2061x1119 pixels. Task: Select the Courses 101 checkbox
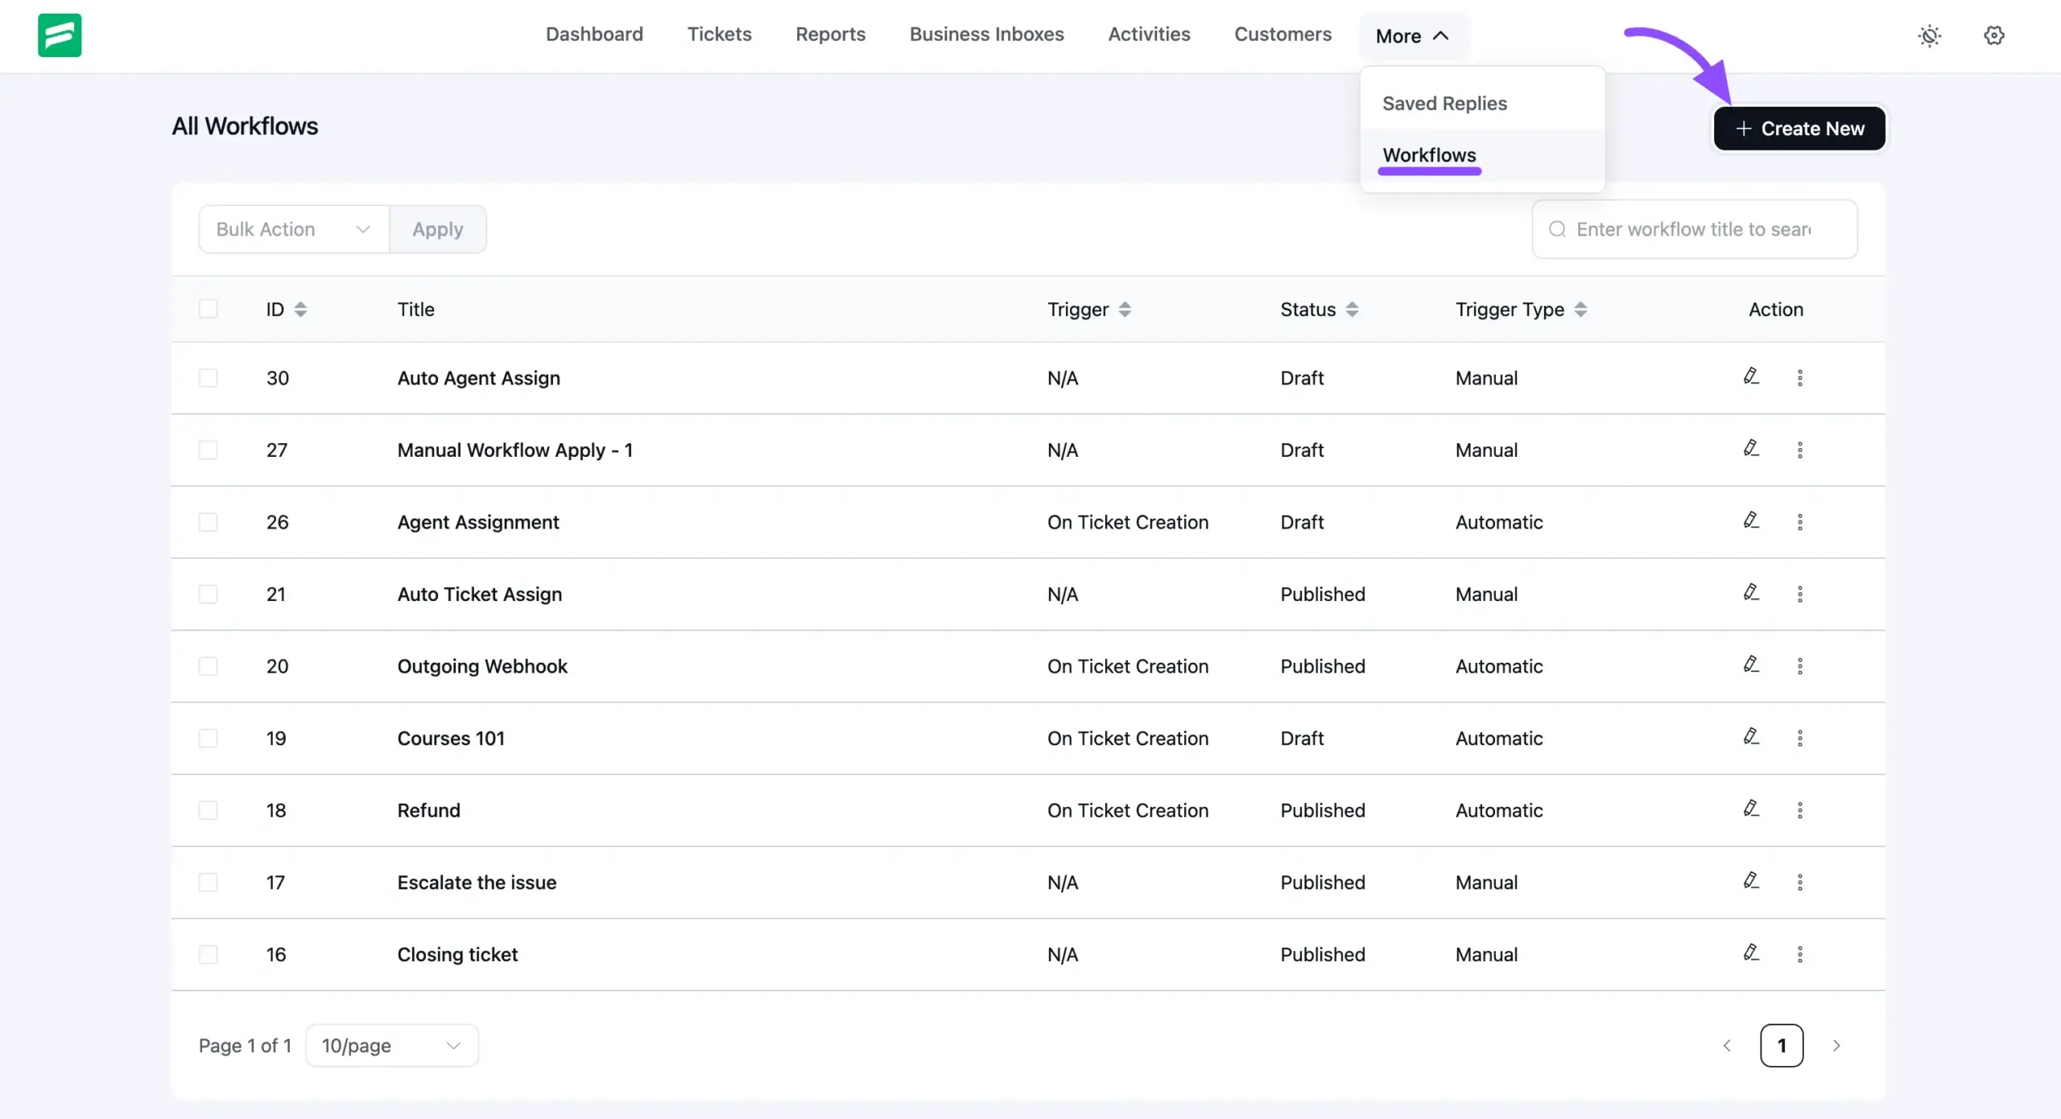click(x=209, y=738)
